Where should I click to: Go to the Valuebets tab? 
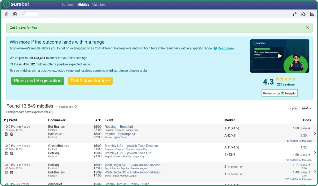[x=99, y=5]
